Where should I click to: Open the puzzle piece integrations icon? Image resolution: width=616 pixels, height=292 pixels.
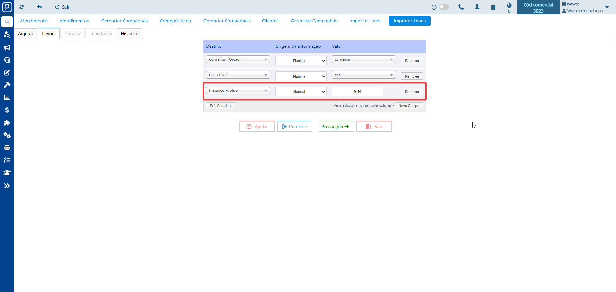pos(7,122)
